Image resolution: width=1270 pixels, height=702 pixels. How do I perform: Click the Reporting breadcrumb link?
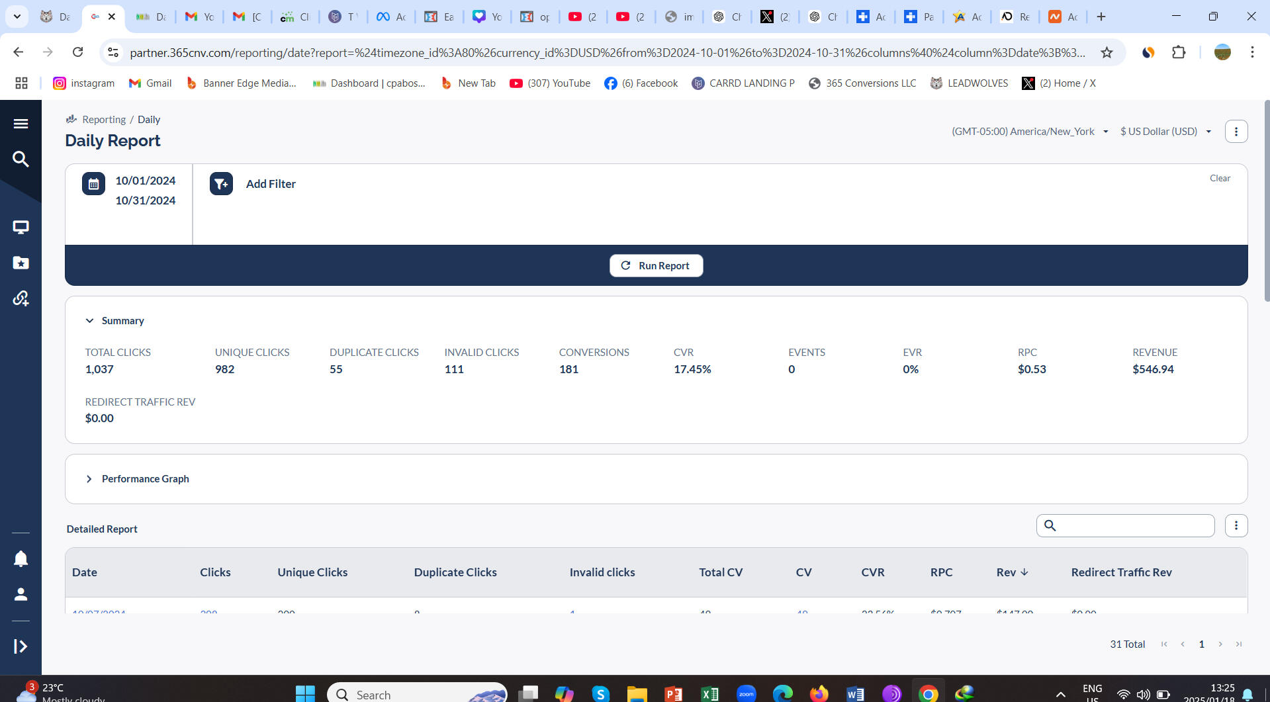click(104, 120)
